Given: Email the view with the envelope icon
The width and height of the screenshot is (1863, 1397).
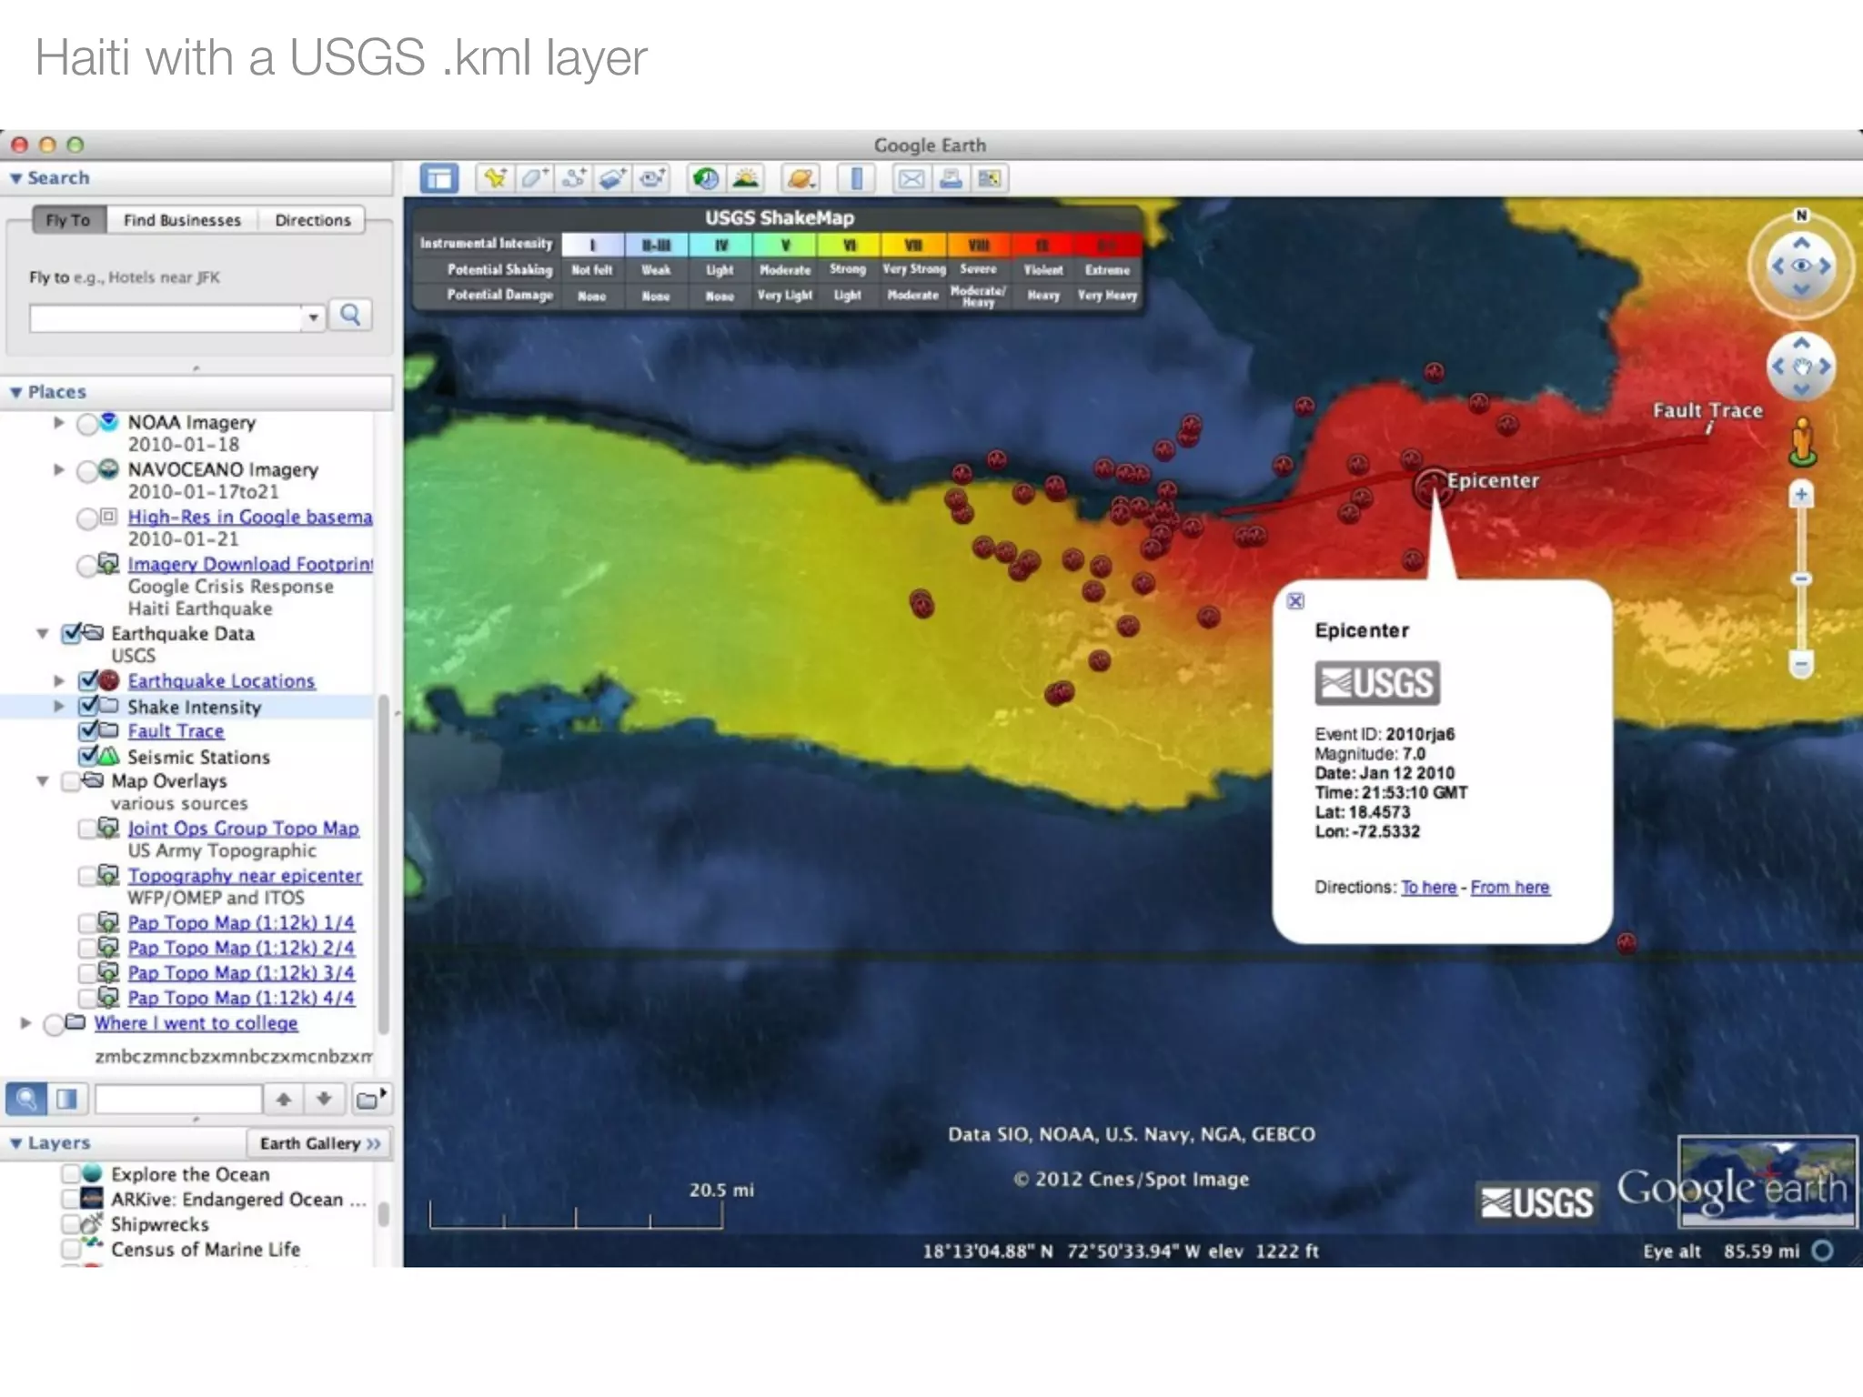Looking at the screenshot, I should click(x=911, y=178).
